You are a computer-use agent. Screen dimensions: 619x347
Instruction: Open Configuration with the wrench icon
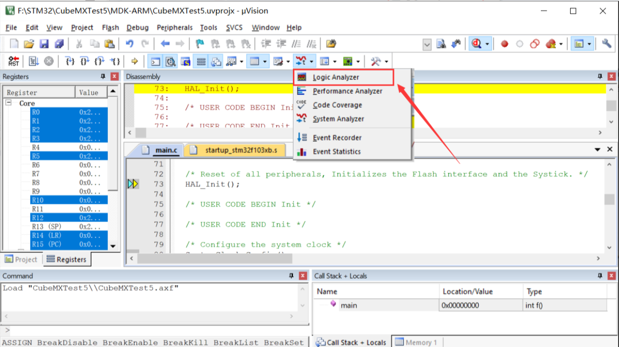point(607,44)
